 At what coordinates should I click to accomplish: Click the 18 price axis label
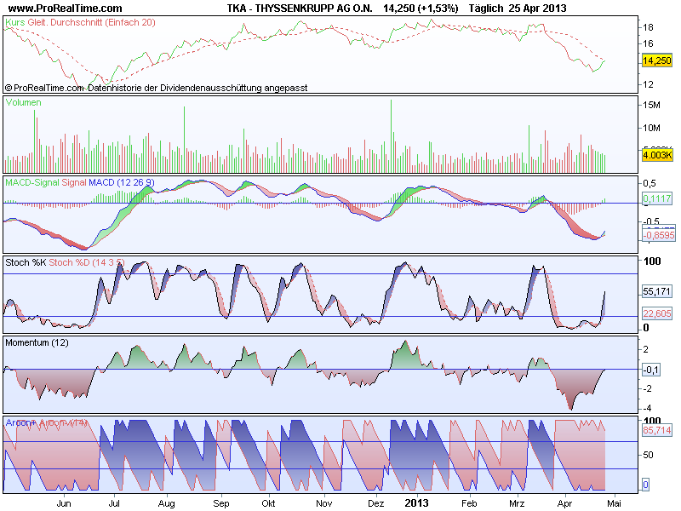pos(648,27)
